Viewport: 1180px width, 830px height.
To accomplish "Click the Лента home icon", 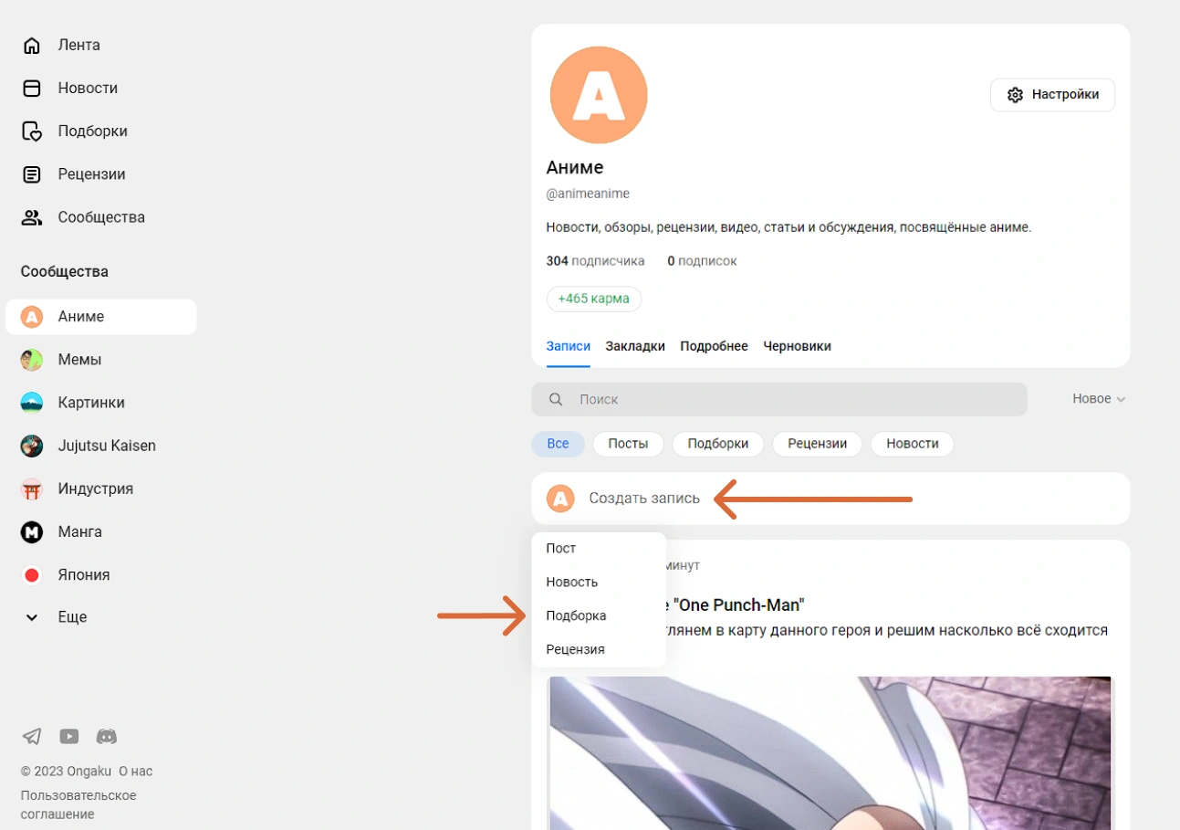I will click(x=32, y=45).
